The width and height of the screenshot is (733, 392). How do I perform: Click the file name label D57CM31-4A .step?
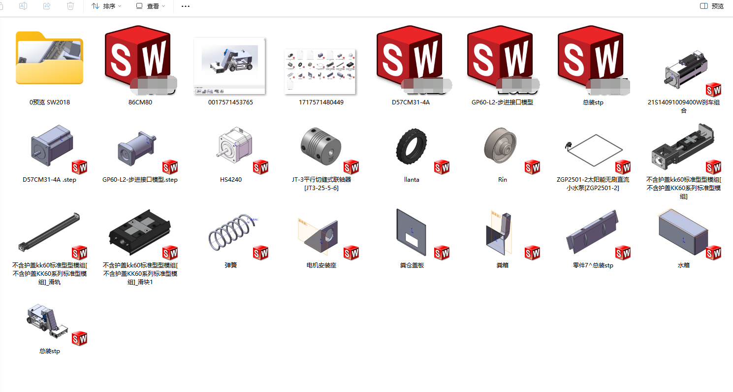[49, 180]
